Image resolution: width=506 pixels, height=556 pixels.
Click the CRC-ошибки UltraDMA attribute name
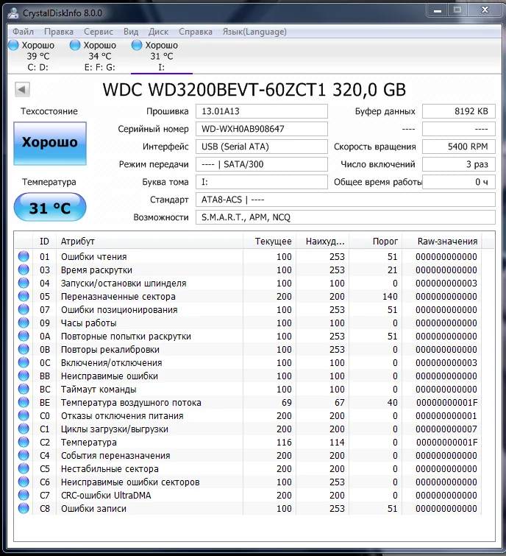coord(106,496)
